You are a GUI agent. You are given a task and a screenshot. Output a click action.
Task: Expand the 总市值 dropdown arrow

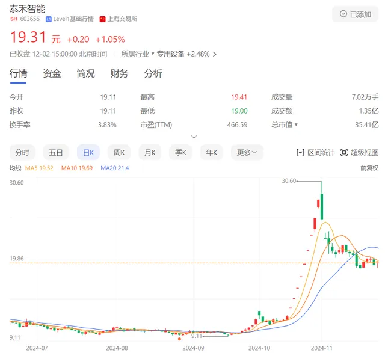295,125
